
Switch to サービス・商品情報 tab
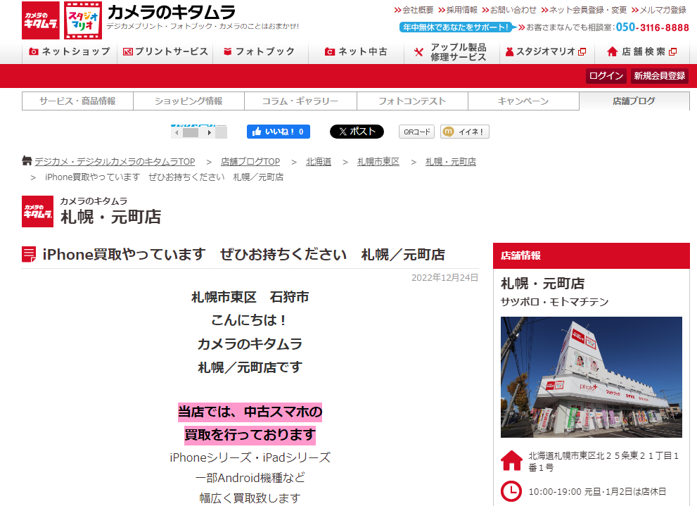coord(78,101)
